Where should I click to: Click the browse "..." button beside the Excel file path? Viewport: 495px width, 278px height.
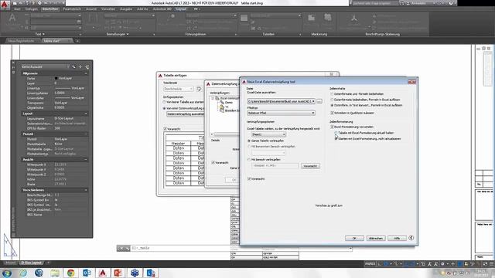click(x=319, y=101)
